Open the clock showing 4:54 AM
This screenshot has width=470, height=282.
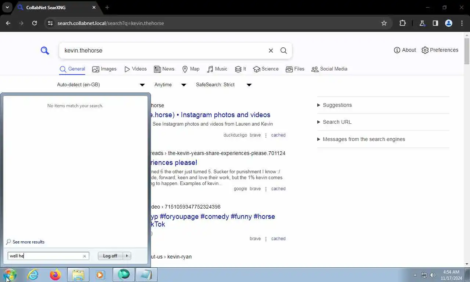tap(451, 275)
